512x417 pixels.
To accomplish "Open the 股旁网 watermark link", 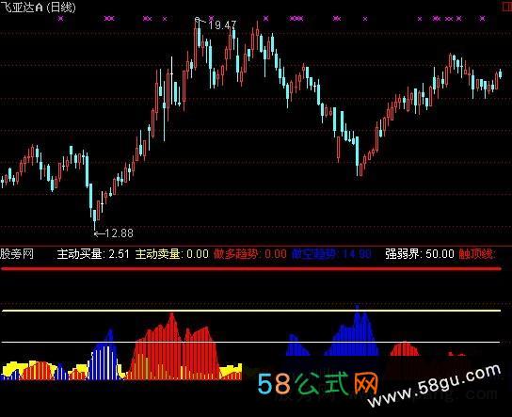I will [17, 254].
